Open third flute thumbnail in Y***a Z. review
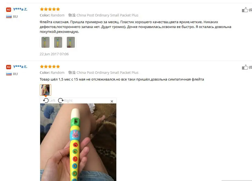The height and width of the screenshot is (181, 252). click(x=71, y=42)
